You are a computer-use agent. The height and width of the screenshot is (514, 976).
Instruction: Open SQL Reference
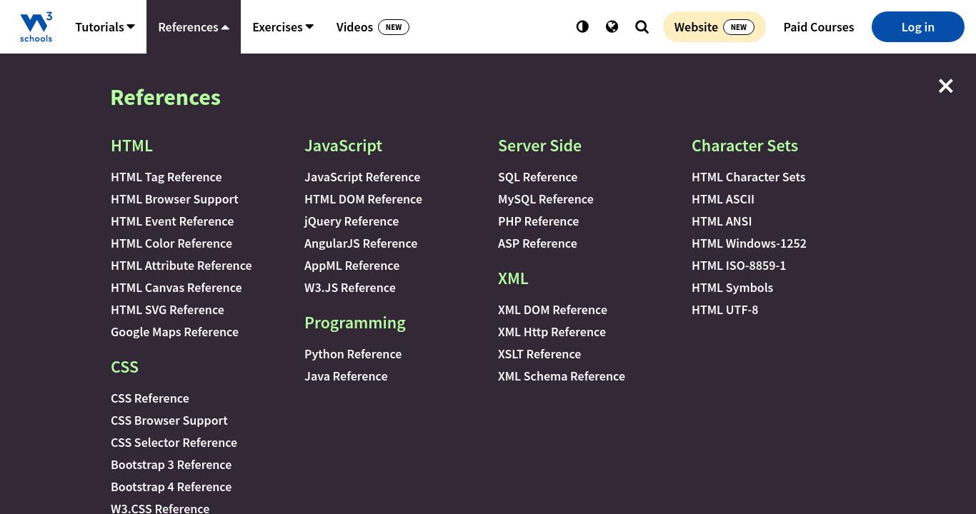(537, 177)
